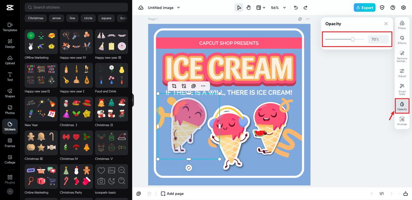Open the iconpark-basic sticker pack

point(111,179)
